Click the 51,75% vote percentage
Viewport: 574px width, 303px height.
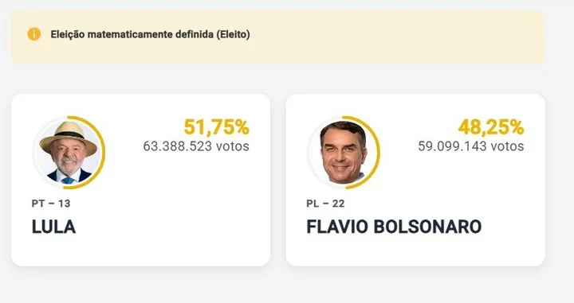[216, 127]
